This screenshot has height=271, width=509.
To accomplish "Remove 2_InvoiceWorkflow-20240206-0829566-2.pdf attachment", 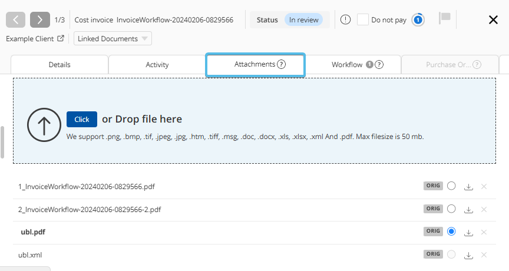I will click(x=484, y=209).
